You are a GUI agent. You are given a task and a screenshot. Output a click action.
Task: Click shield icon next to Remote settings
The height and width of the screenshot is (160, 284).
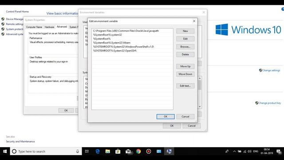(x=3, y=24)
